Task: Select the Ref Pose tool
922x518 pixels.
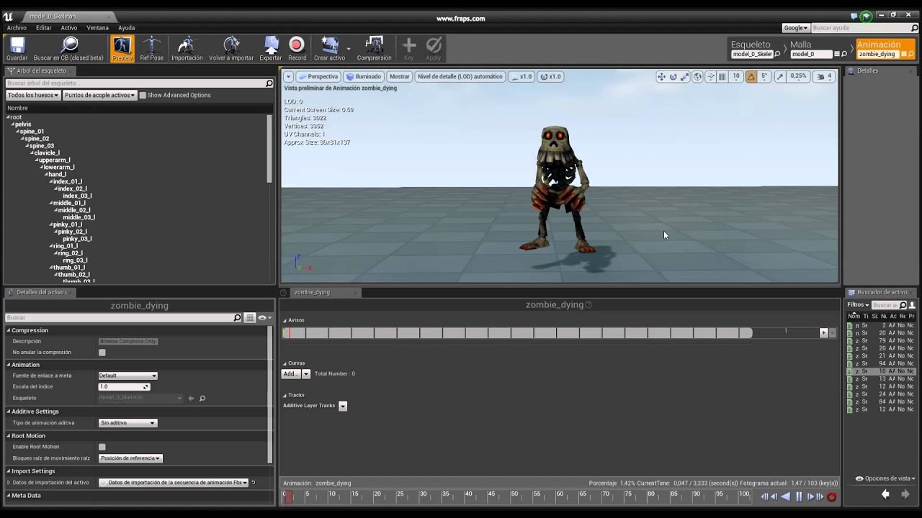Action: click(151, 45)
